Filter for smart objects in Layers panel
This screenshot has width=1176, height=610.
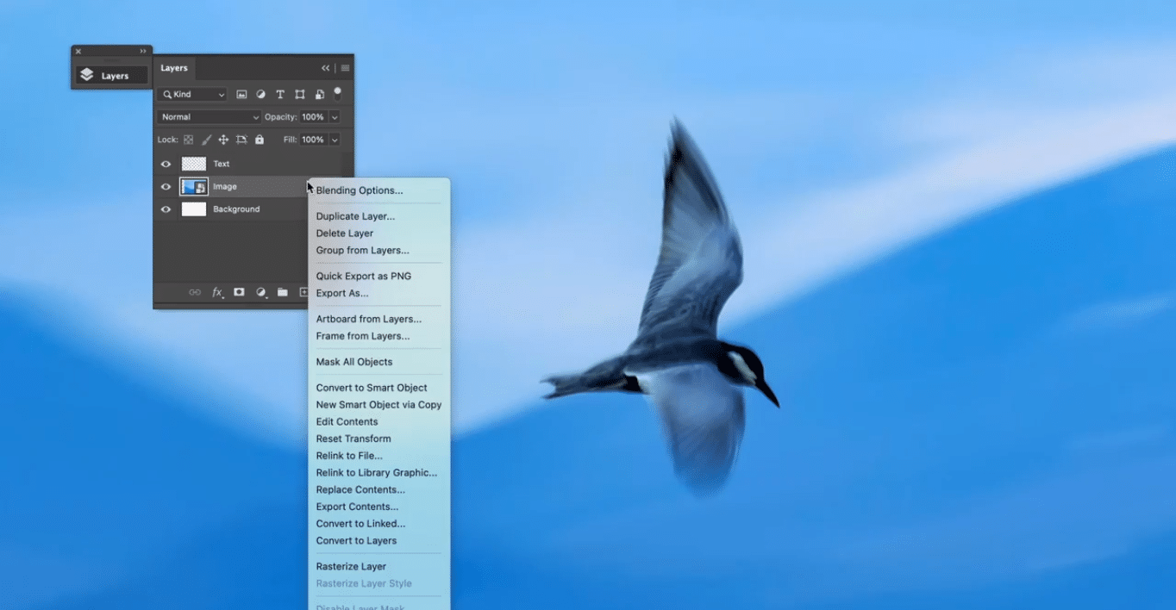click(x=319, y=95)
